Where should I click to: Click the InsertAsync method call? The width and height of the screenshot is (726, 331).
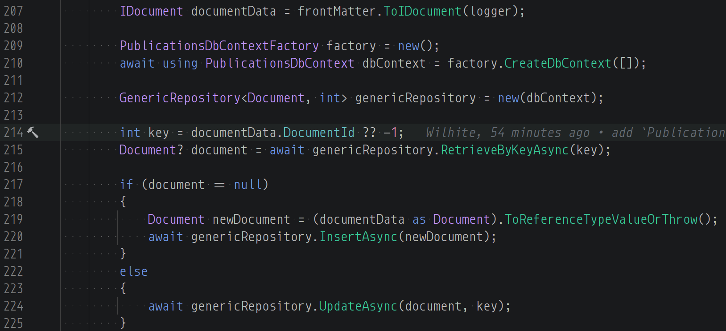tap(358, 237)
